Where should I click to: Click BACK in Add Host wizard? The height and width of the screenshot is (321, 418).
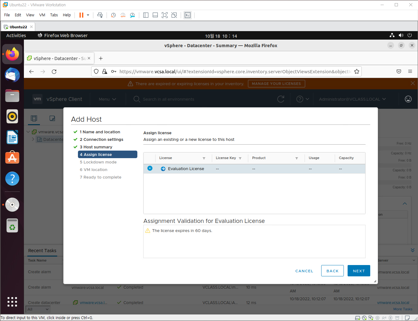(x=333, y=271)
